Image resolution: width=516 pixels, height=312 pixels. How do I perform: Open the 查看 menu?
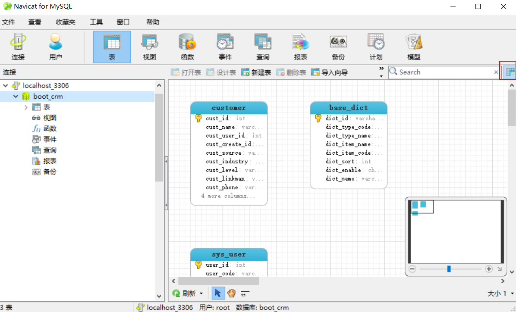pyautogui.click(x=35, y=22)
